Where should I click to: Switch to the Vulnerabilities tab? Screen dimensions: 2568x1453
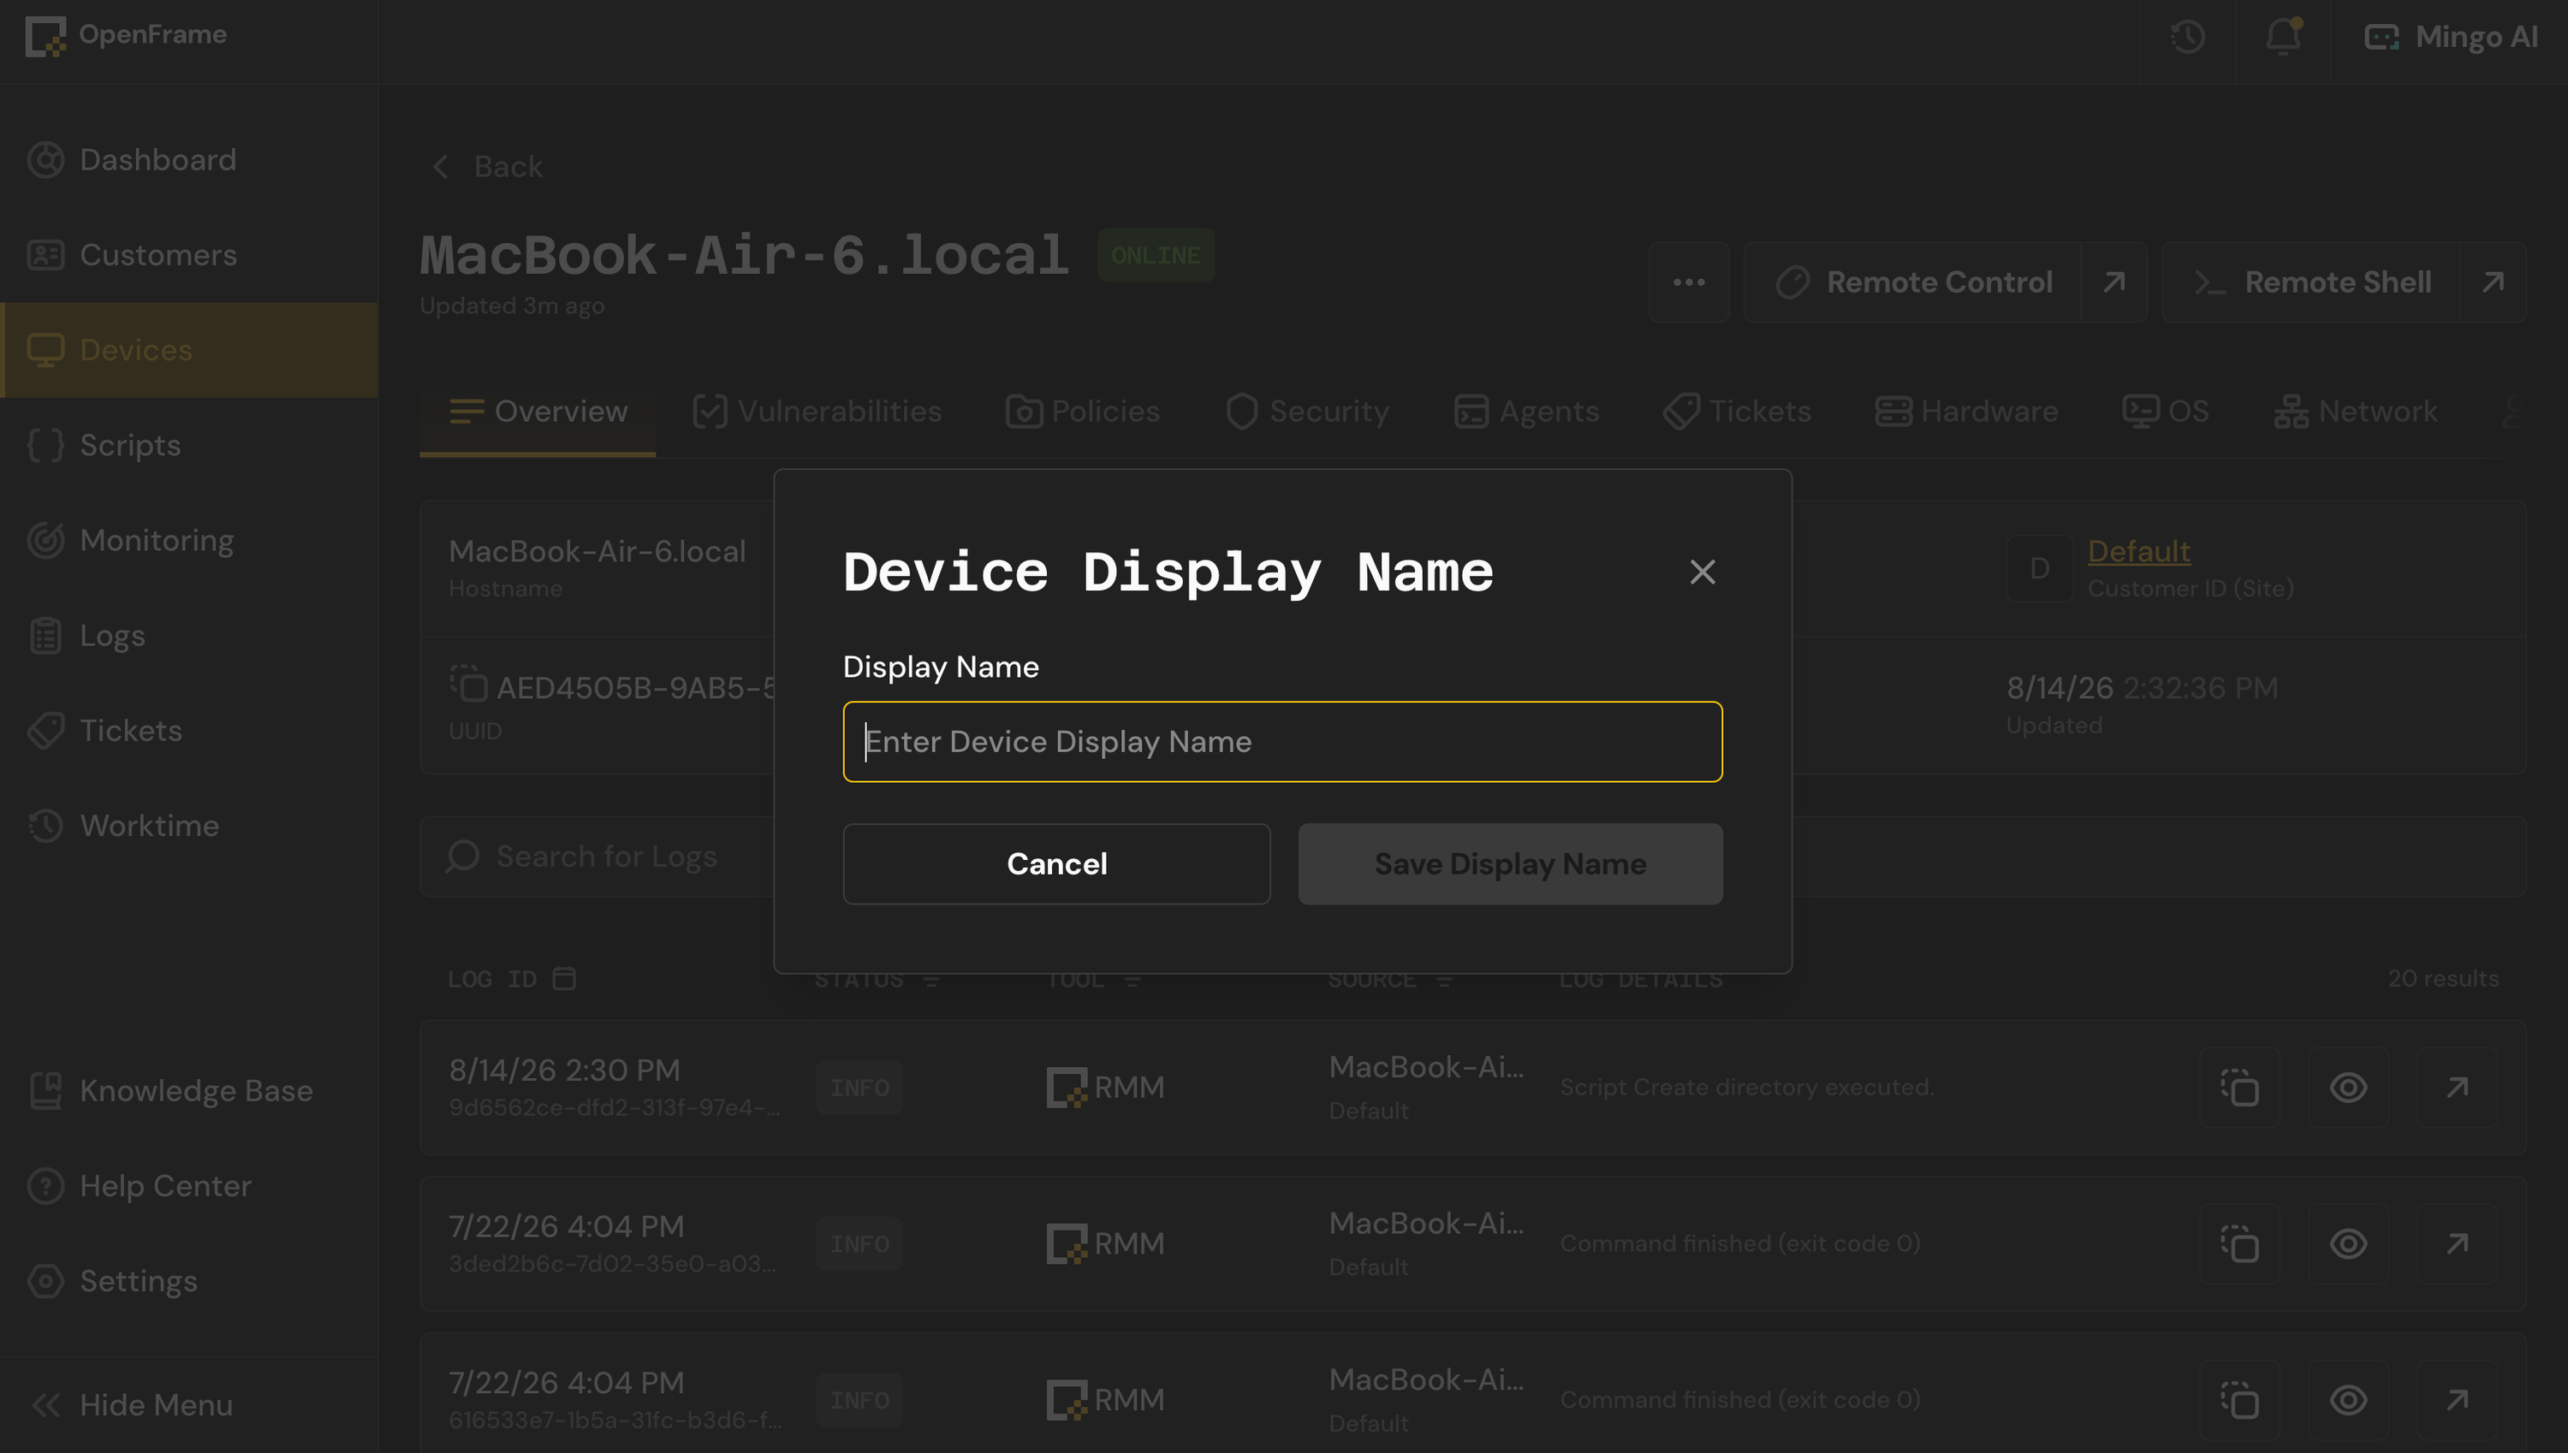[x=817, y=412]
